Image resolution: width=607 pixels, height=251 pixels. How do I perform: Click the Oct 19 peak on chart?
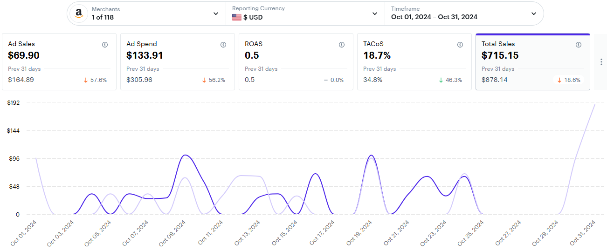pyautogui.click(x=371, y=156)
